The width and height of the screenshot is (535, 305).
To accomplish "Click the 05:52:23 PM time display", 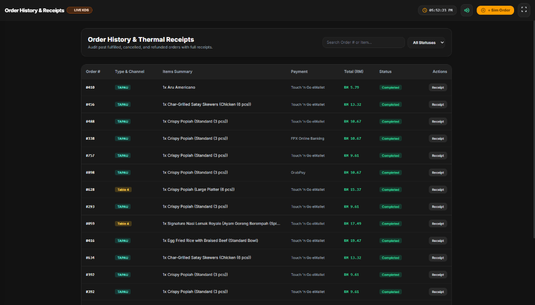I will (x=441, y=10).
